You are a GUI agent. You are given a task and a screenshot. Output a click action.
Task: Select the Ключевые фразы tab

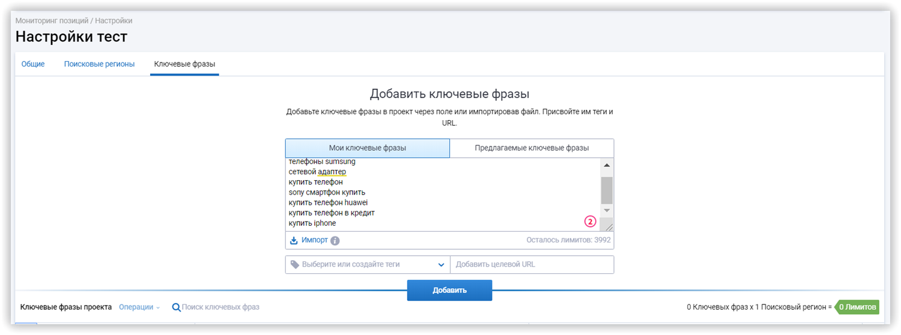coord(184,64)
